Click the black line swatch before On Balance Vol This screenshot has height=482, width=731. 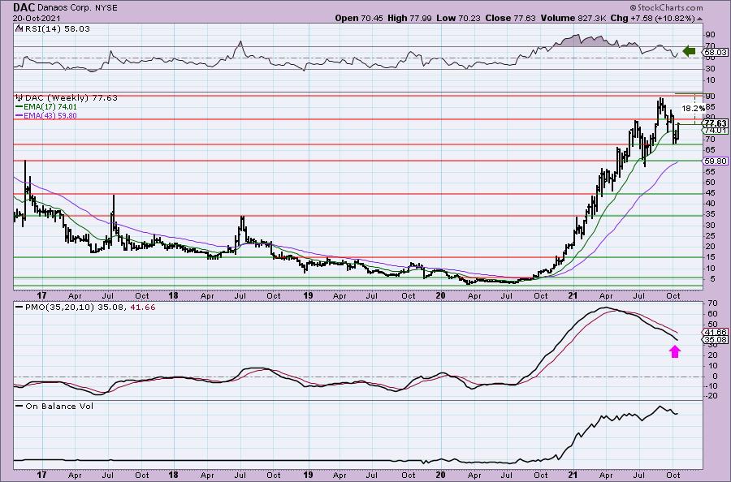pos(19,406)
